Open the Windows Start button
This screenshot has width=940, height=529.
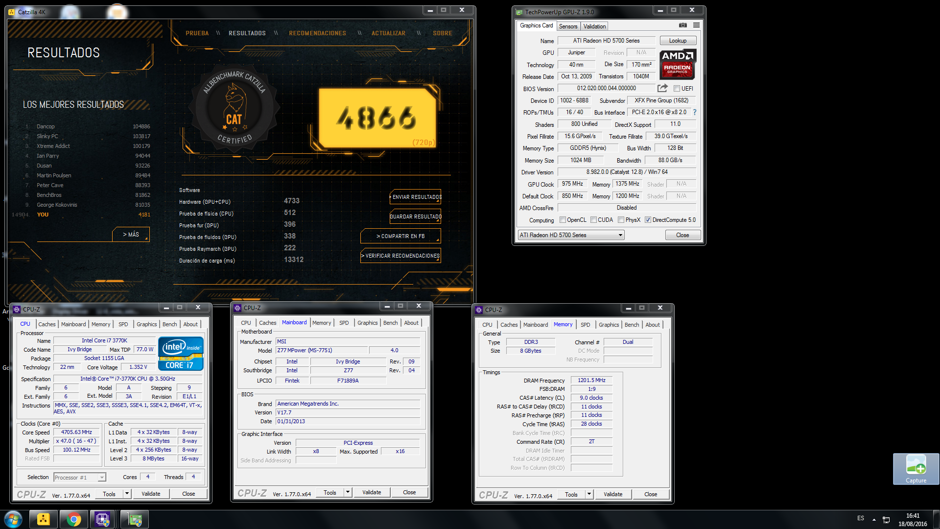click(x=13, y=519)
